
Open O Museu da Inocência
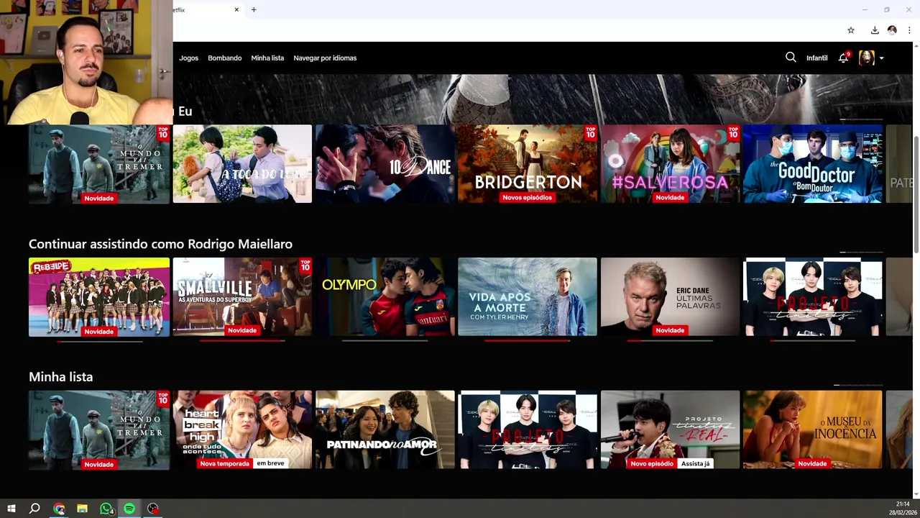click(813, 430)
